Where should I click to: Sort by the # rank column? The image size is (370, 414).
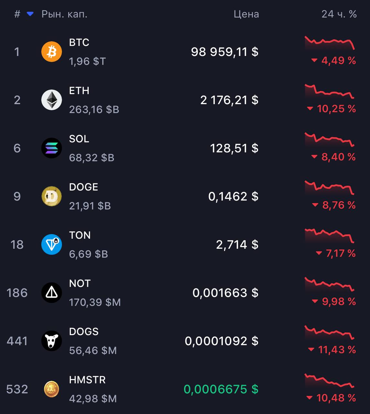pos(17,14)
